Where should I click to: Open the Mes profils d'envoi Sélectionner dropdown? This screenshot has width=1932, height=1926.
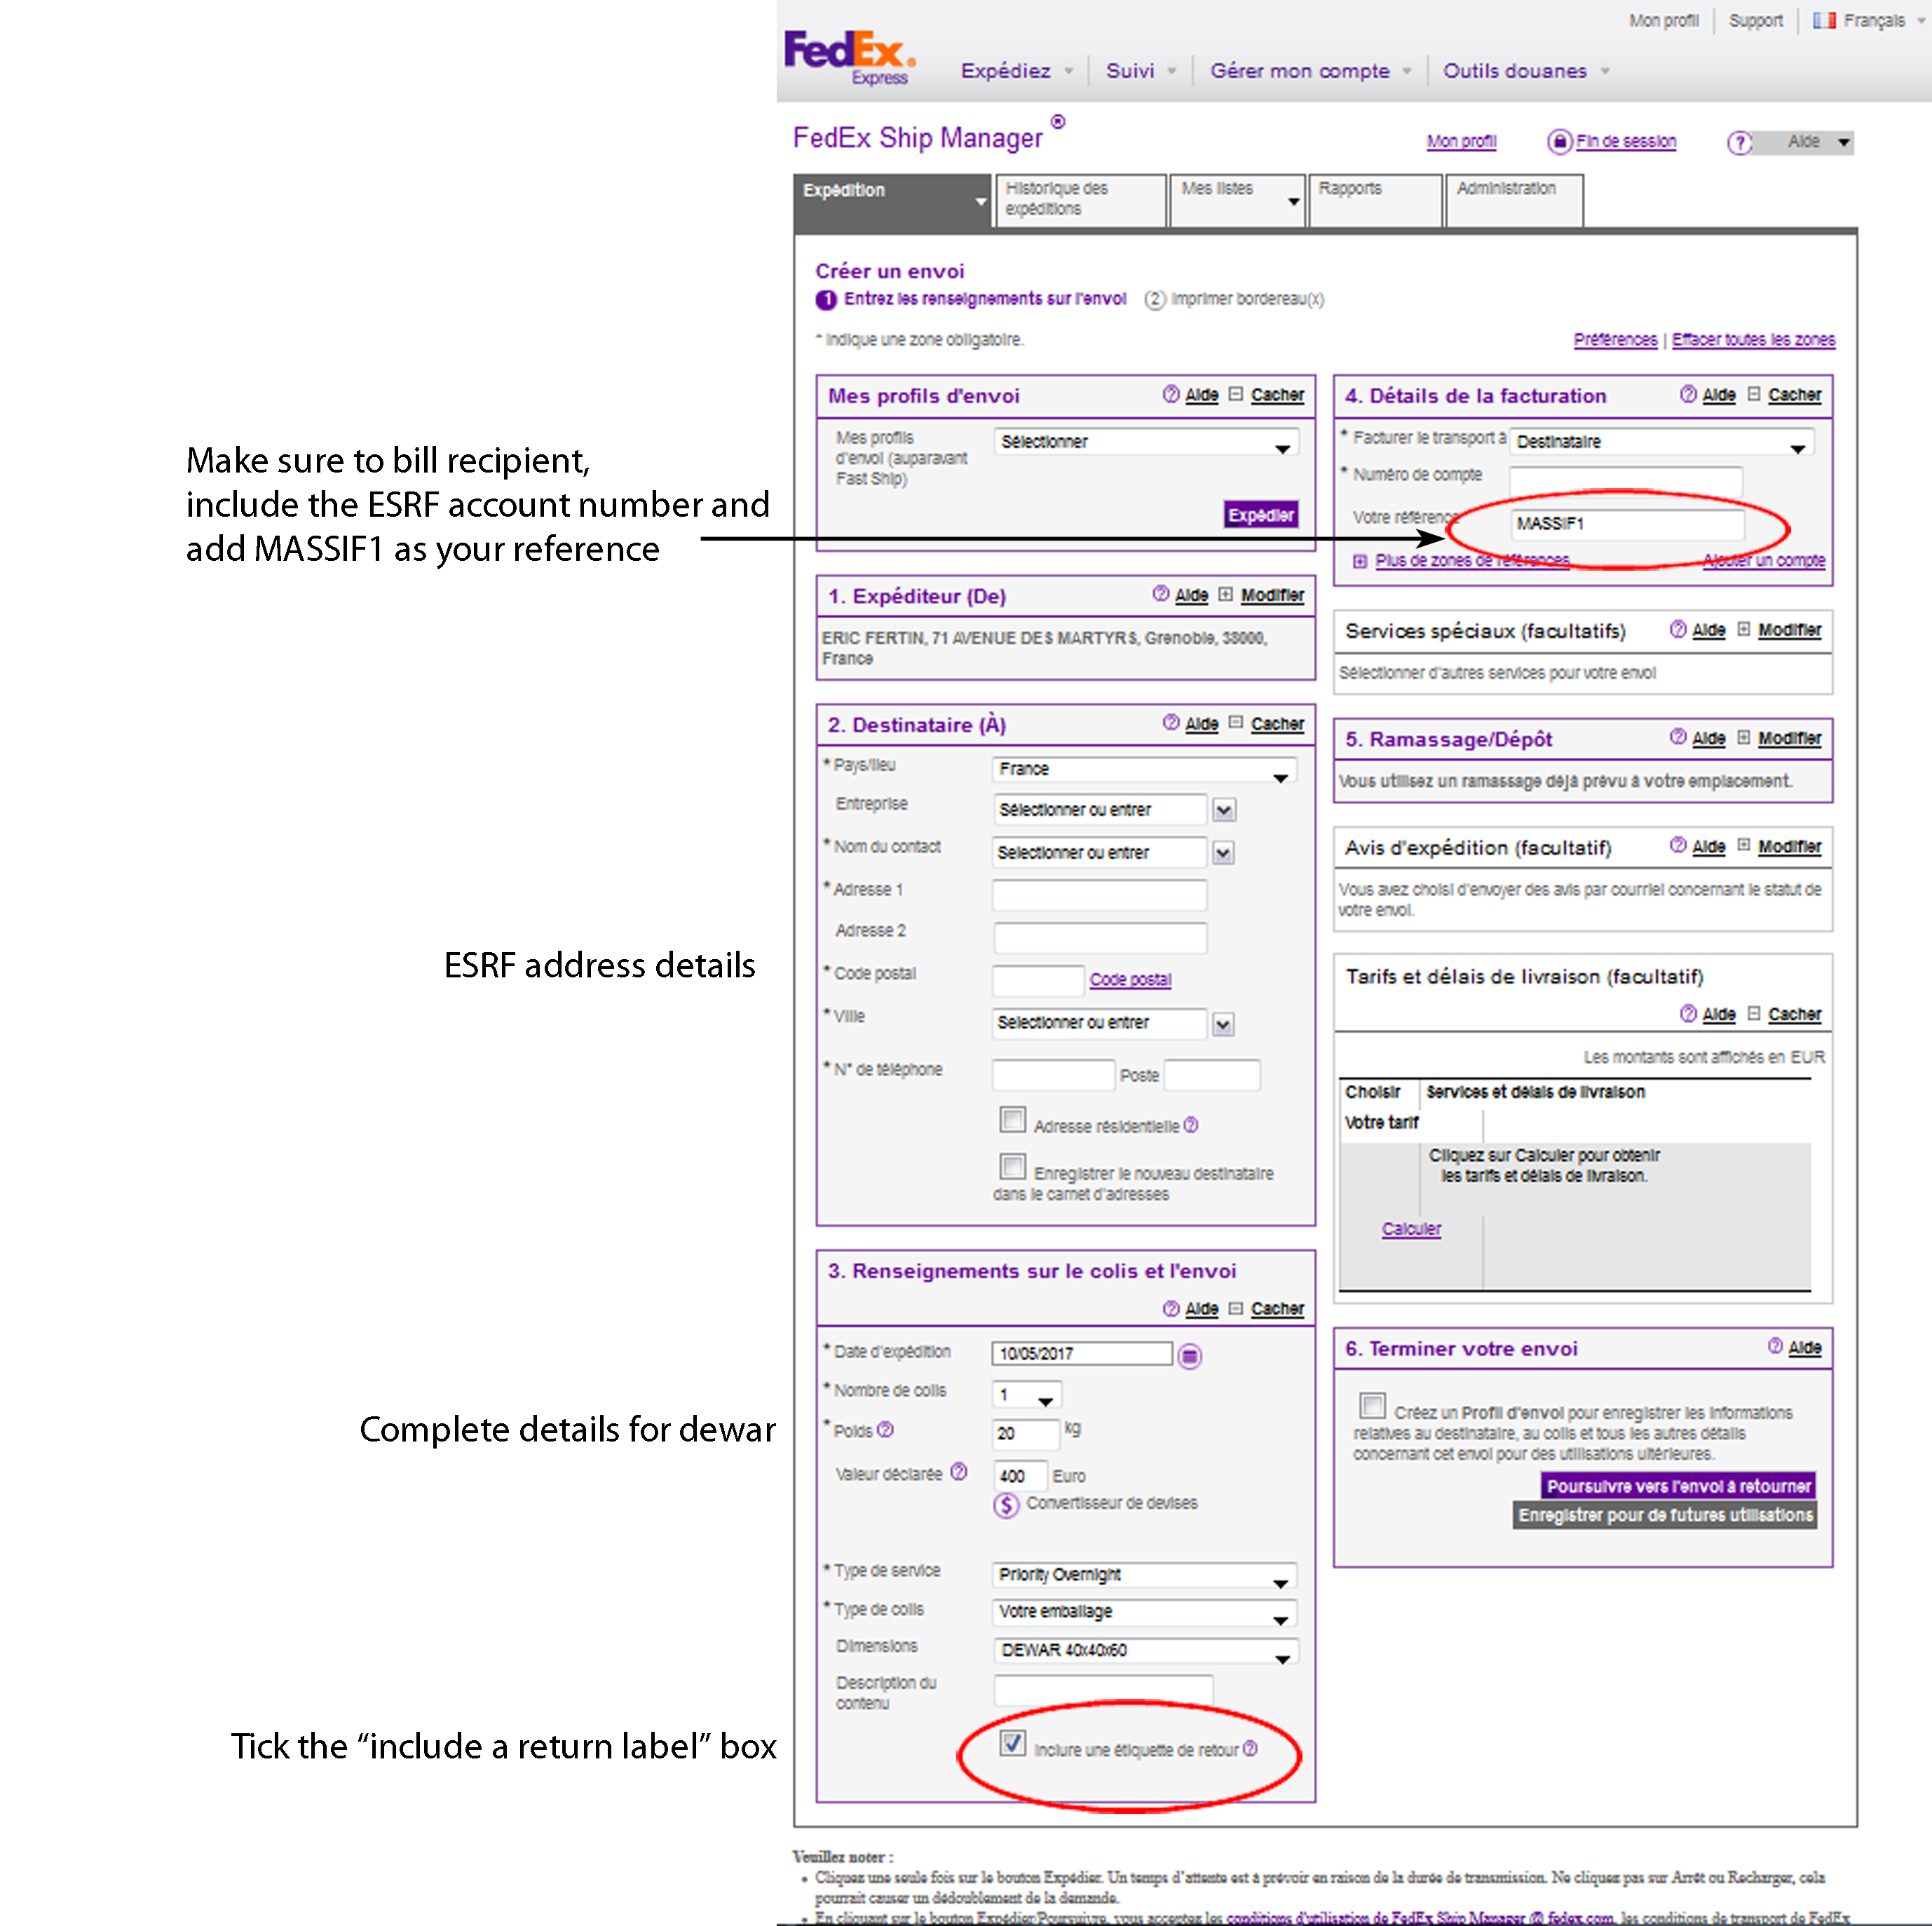click(x=1146, y=442)
